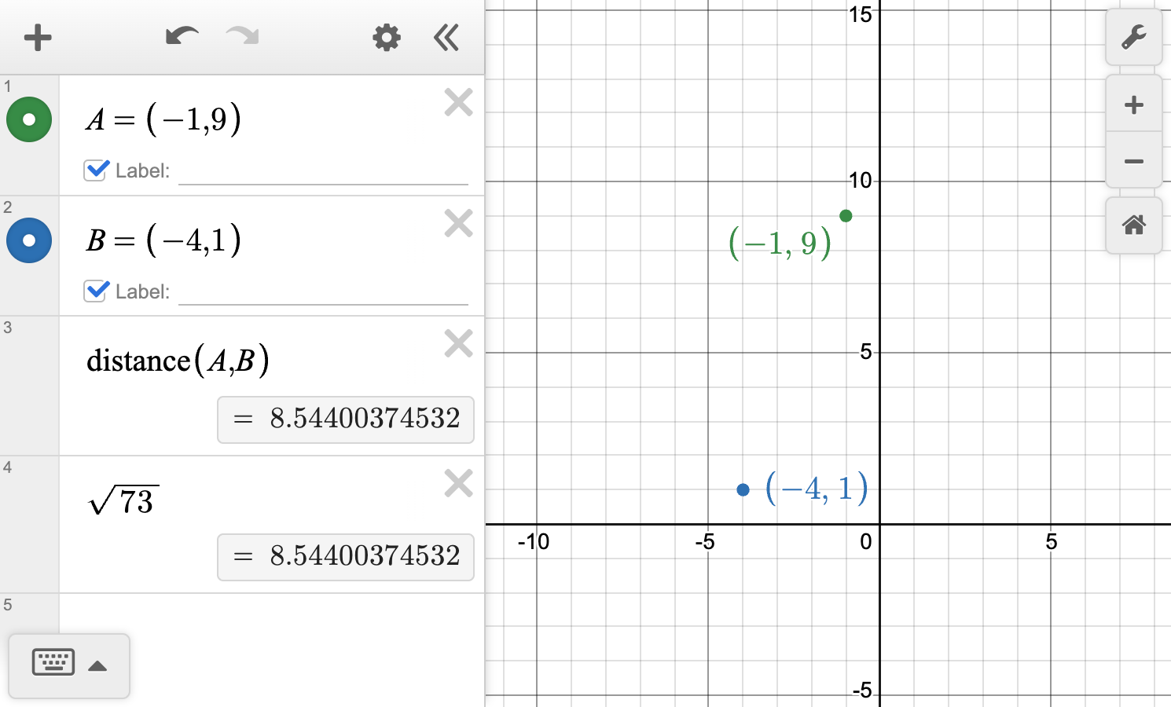Delete the square root of 73 expression
Image resolution: width=1171 pixels, height=707 pixels.
point(458,483)
